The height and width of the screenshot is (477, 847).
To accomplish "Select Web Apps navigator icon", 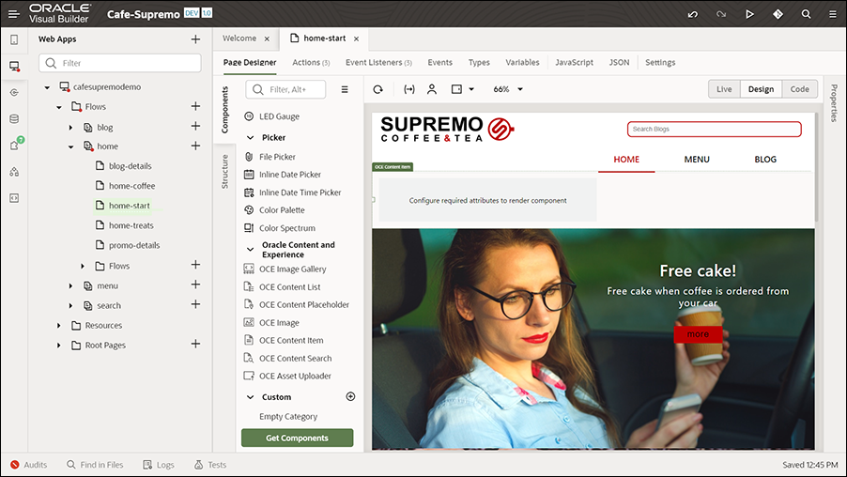I will (x=14, y=66).
